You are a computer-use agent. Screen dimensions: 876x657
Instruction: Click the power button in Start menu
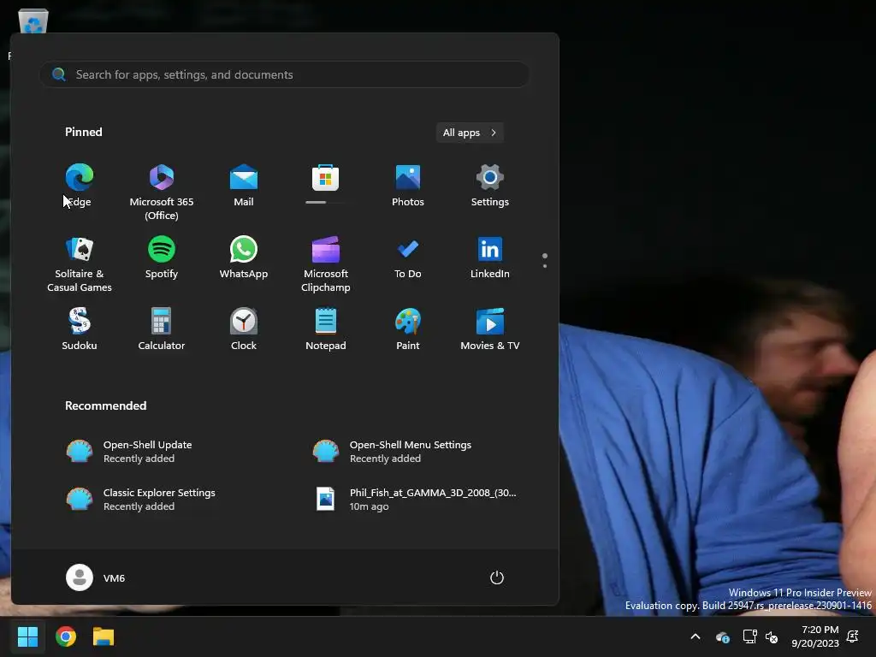497,577
